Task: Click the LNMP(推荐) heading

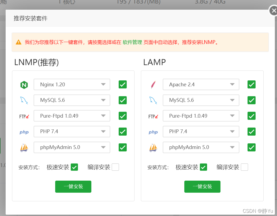Action: point(36,62)
